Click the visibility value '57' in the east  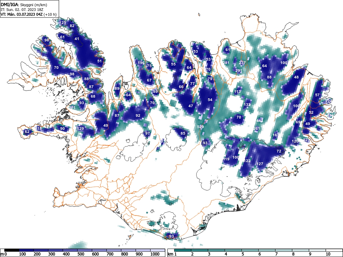[317, 95]
